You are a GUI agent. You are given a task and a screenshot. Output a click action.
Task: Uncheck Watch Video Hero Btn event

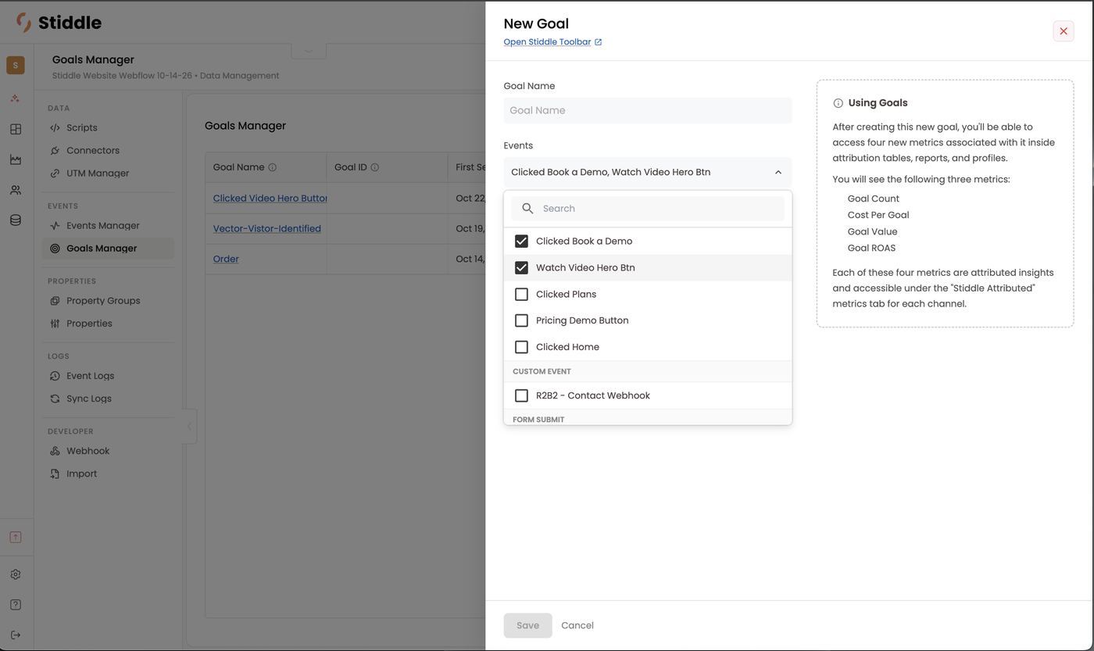[521, 268]
